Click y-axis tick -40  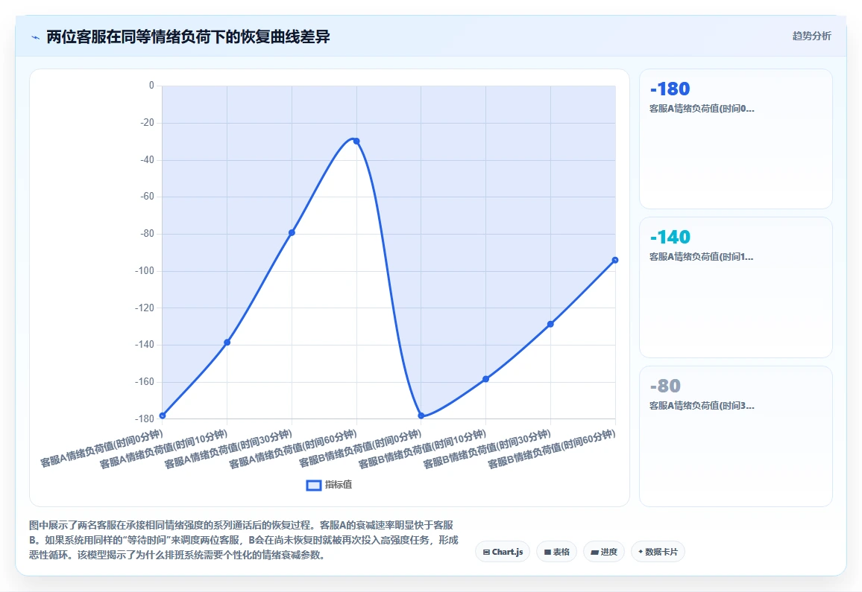pyautogui.click(x=148, y=160)
